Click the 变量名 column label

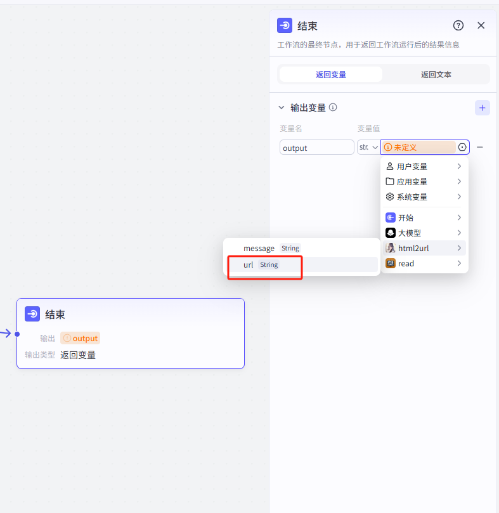tap(291, 129)
